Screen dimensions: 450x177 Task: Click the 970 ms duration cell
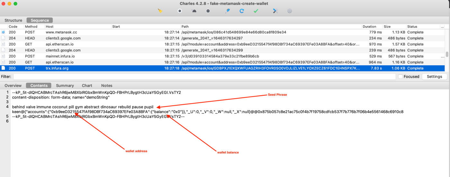pos(375,44)
